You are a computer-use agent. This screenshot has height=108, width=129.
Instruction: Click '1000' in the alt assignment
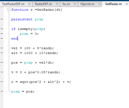(x=28, y=53)
